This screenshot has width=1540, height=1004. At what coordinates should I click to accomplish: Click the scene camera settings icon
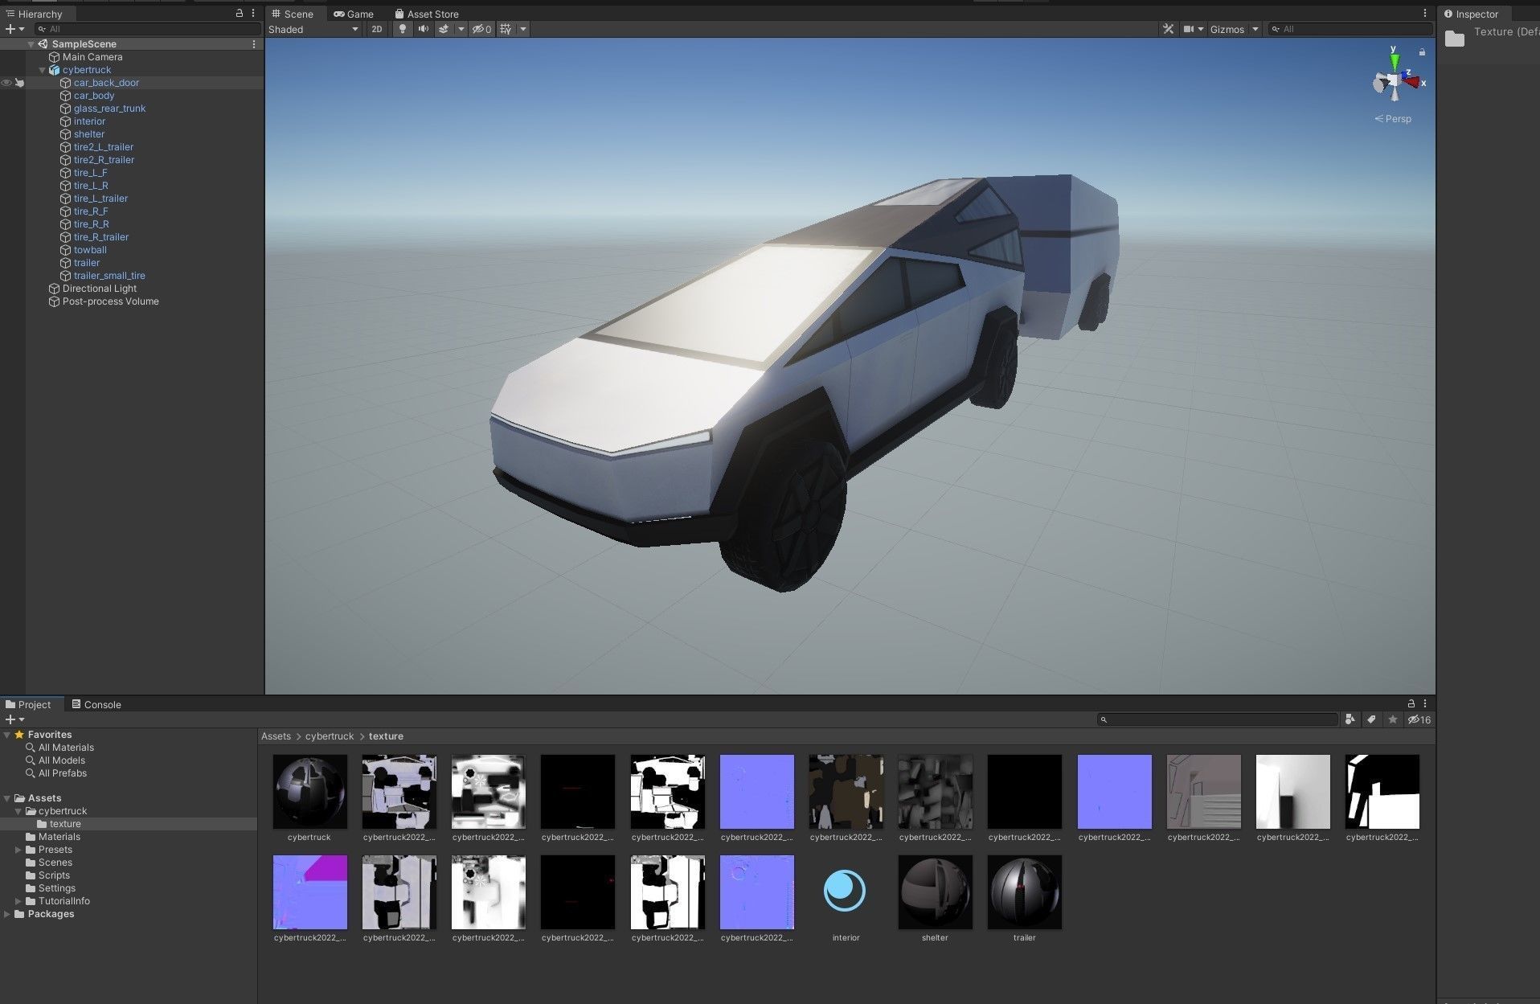click(1189, 29)
